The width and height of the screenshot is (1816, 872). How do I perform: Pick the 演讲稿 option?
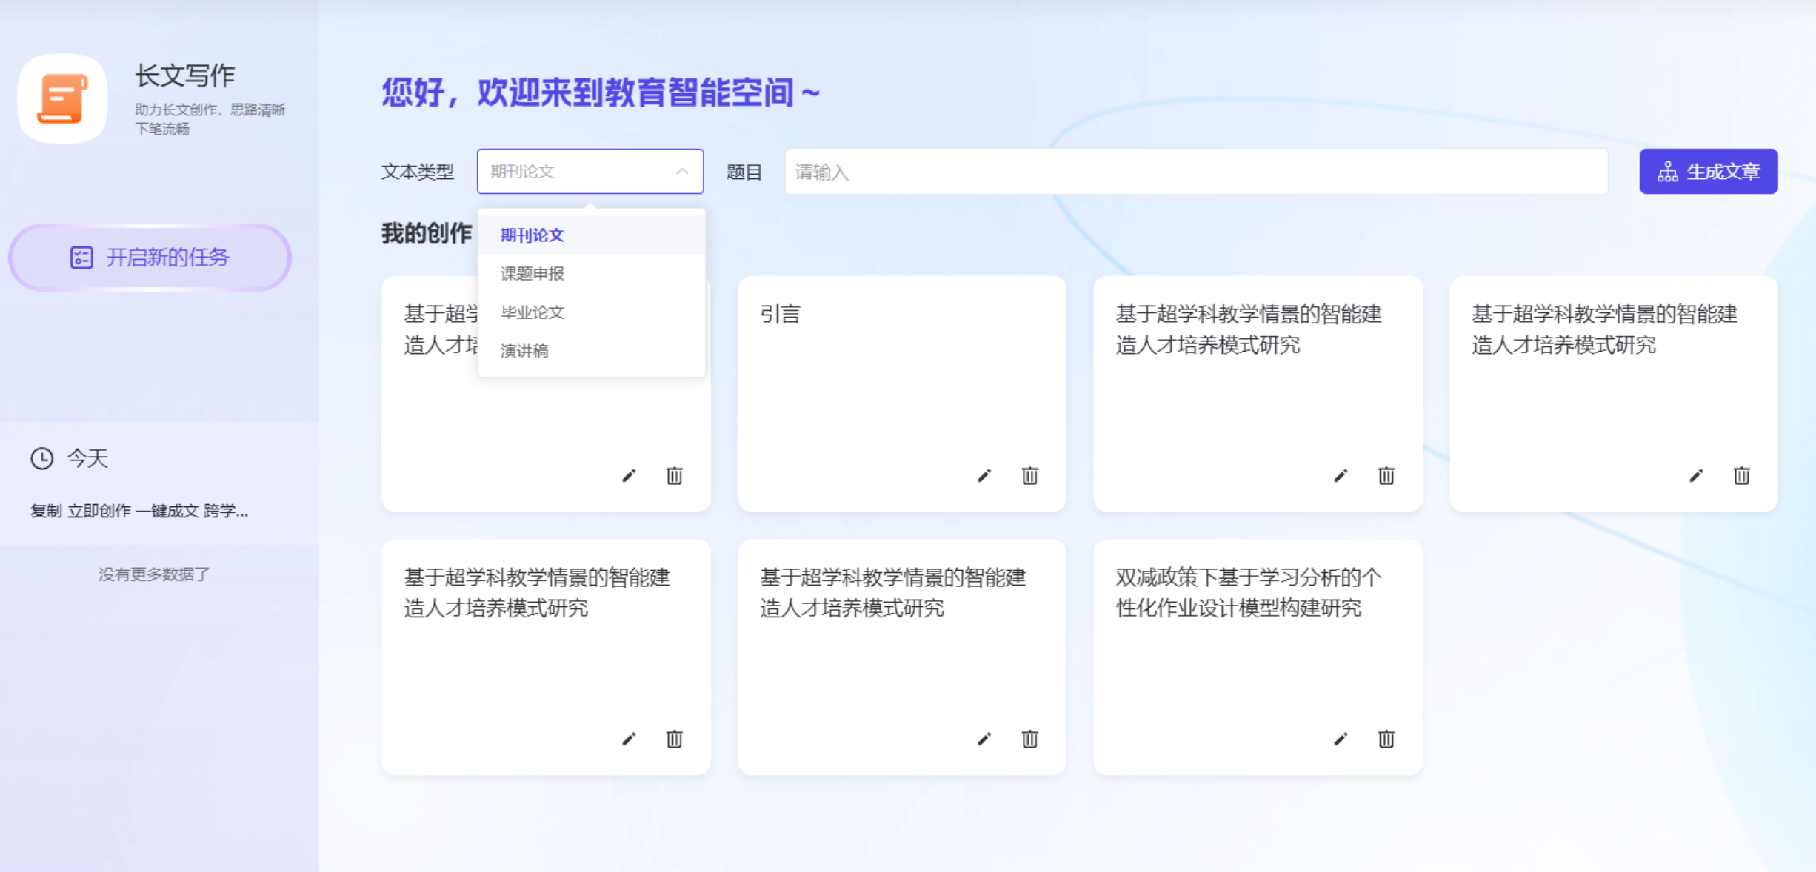click(524, 351)
